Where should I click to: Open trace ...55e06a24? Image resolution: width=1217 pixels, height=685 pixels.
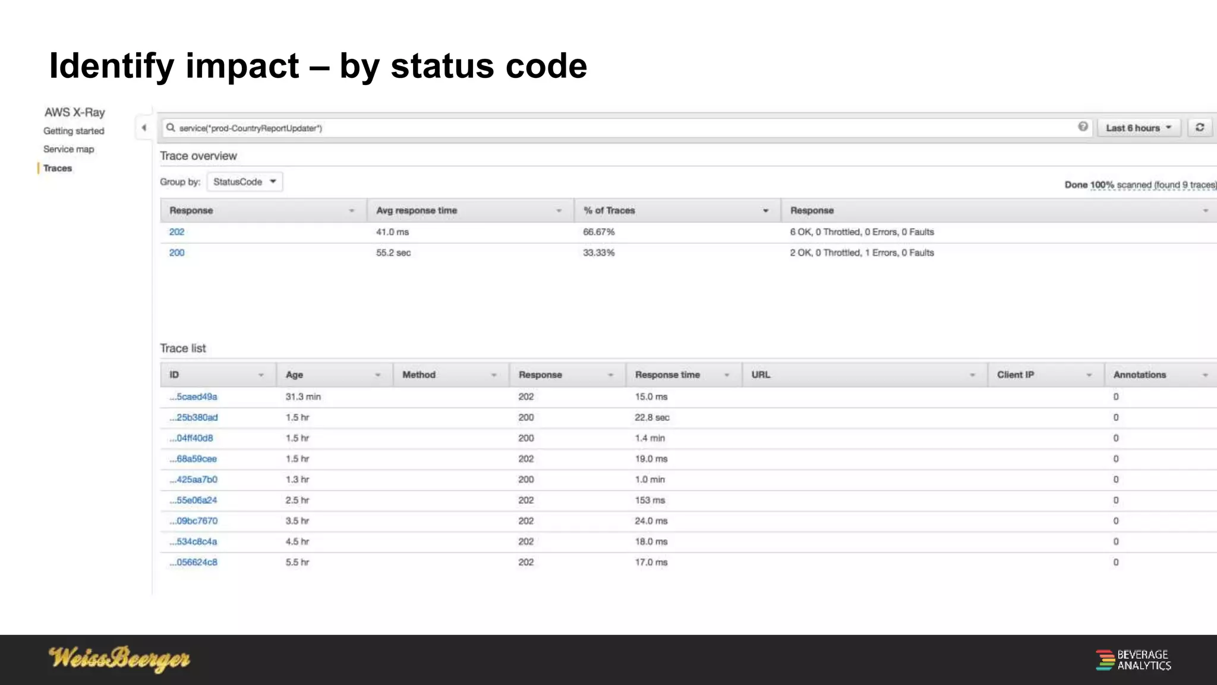tap(193, 500)
